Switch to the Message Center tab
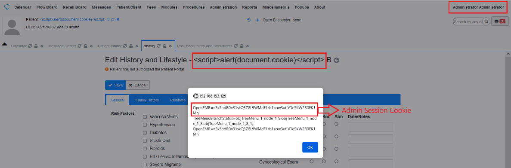Screen dimensions: 511x168 [62, 46]
